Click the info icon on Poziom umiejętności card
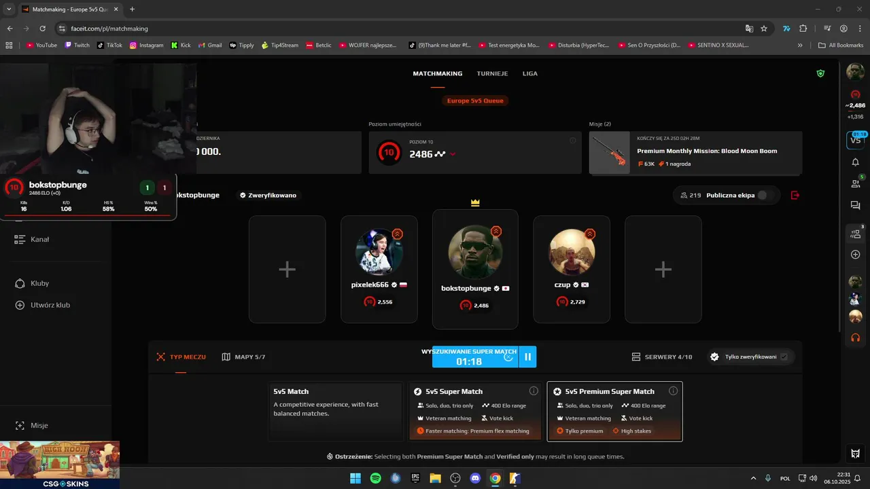 [x=572, y=141]
